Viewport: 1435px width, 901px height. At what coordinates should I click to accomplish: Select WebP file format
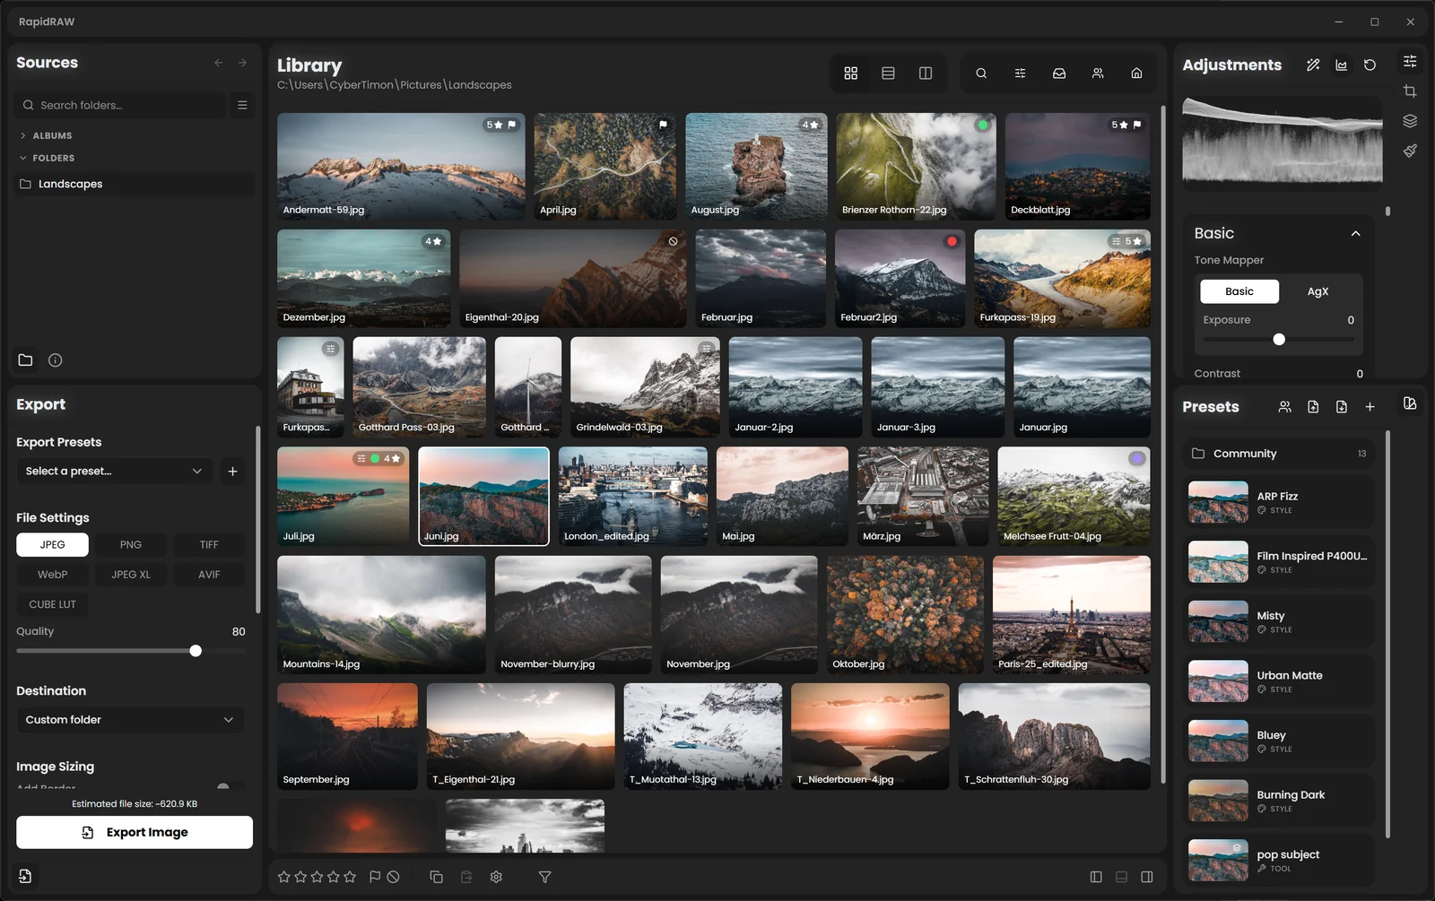point(52,575)
